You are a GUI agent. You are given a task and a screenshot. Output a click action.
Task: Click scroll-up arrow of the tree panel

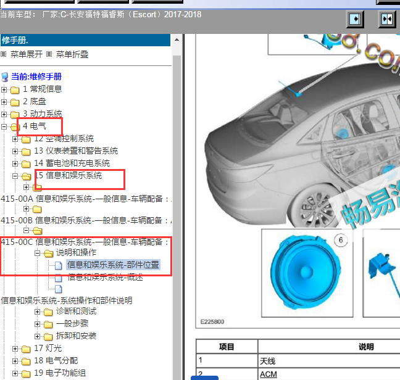click(x=177, y=39)
